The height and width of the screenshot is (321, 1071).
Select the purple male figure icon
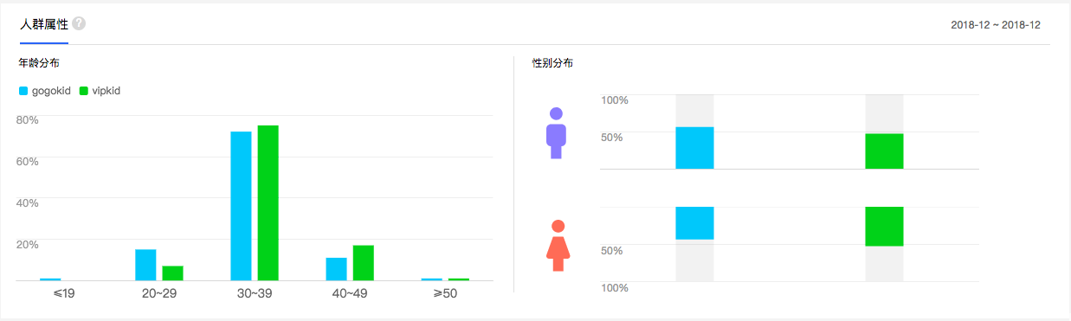[x=556, y=133]
